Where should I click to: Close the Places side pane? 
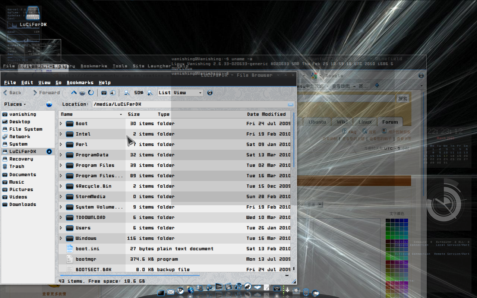[49, 104]
